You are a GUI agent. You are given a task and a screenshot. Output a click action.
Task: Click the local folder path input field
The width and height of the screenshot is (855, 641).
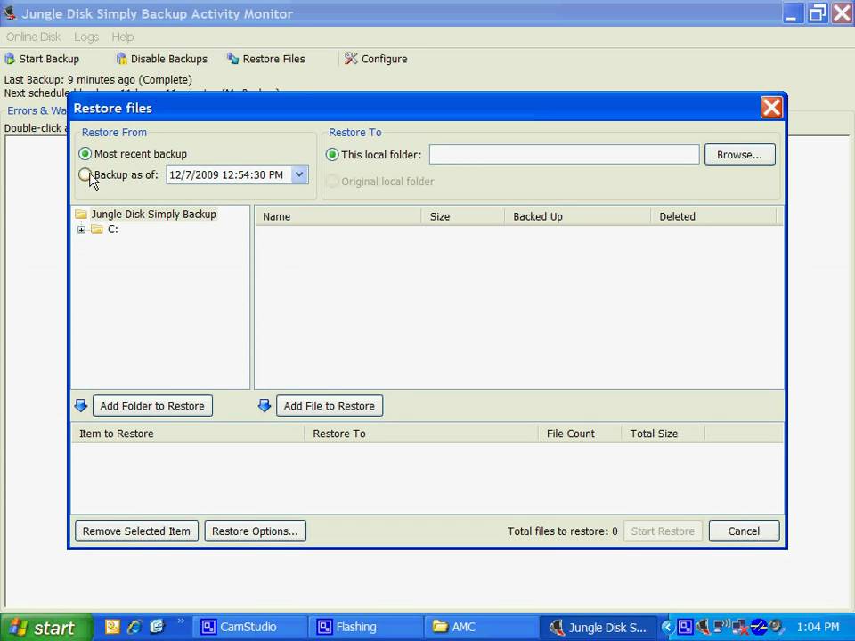[x=564, y=154]
